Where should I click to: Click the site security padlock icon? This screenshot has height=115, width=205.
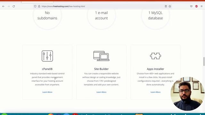[39, 6]
